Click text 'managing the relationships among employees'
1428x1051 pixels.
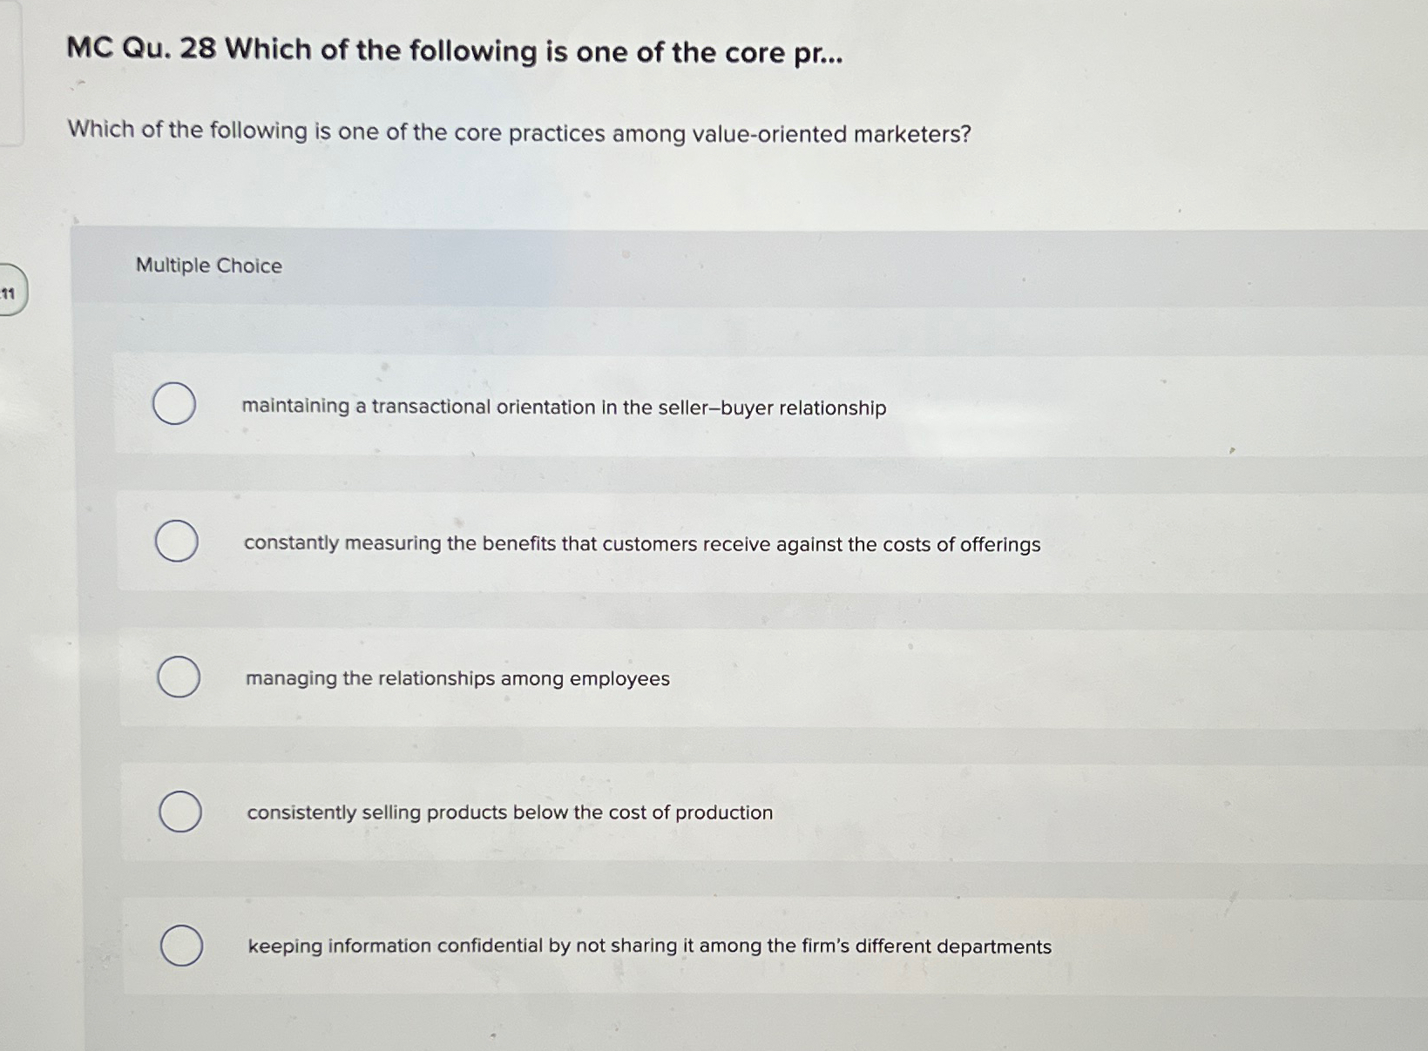point(457,678)
